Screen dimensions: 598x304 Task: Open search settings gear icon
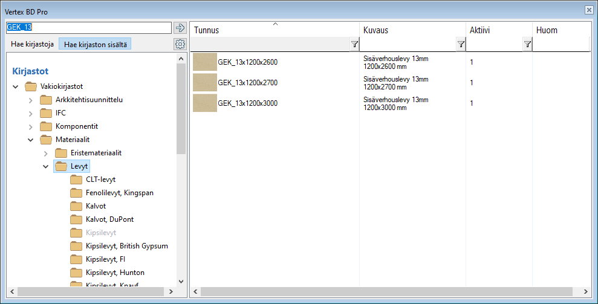(x=180, y=44)
